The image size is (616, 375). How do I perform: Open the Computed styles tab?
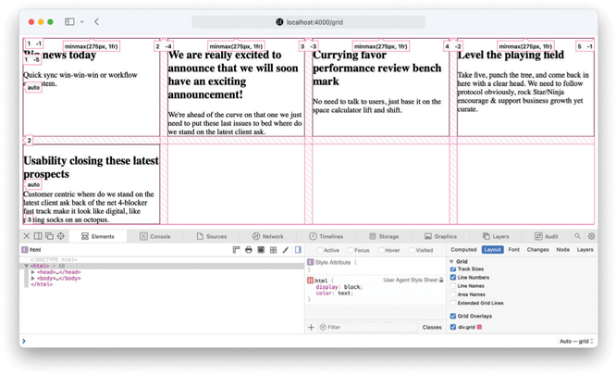click(462, 250)
